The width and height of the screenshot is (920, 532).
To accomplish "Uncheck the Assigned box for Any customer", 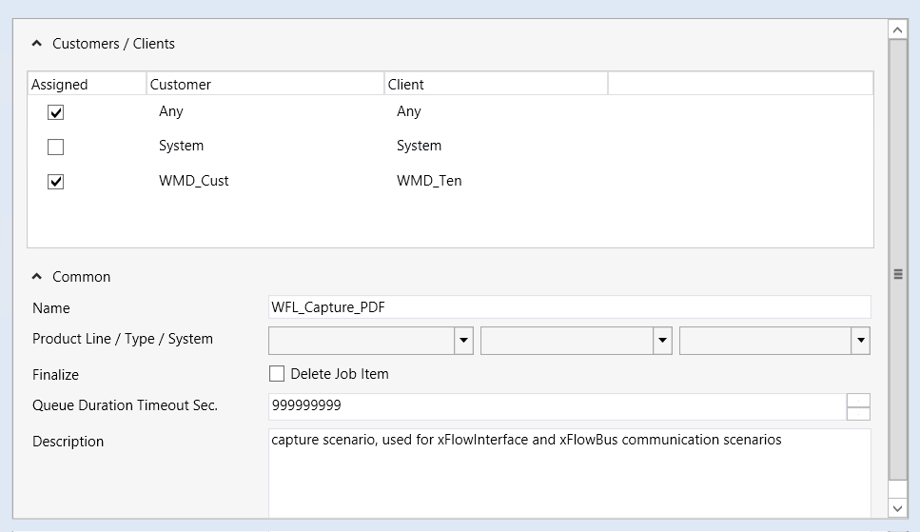I will (x=56, y=112).
